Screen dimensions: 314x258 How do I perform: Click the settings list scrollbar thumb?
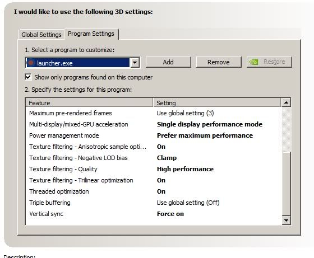pos(286,184)
